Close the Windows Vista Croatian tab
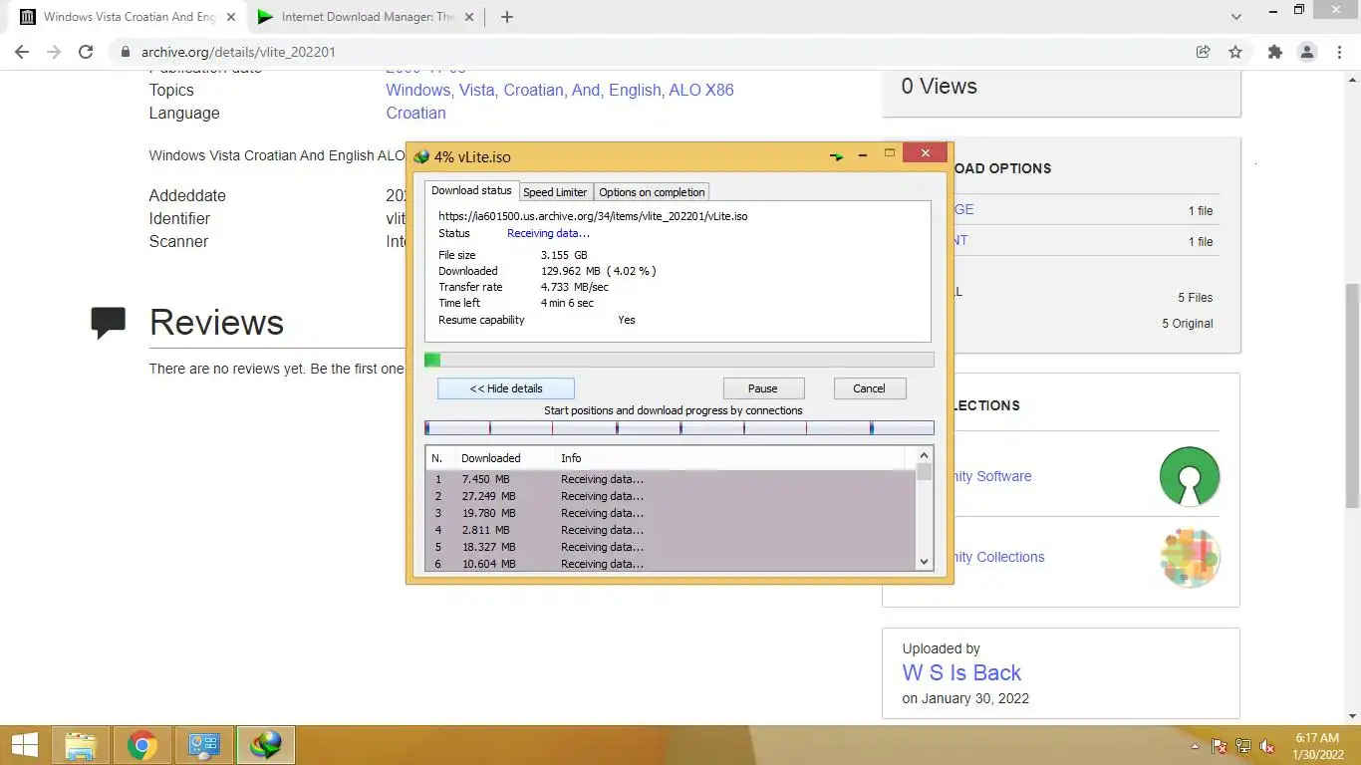Screen dimensions: 1361x765 point(231,17)
